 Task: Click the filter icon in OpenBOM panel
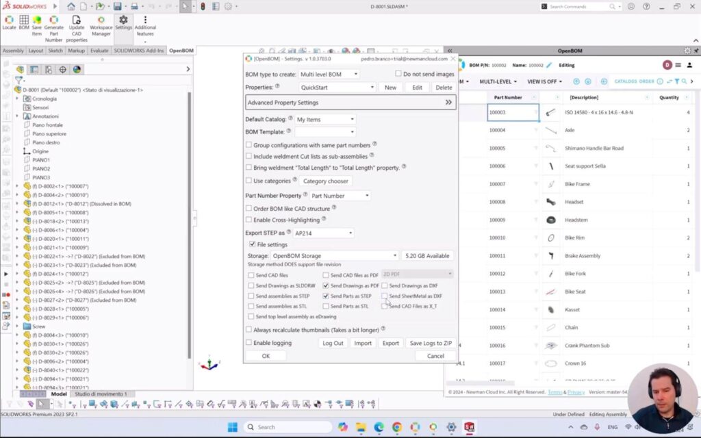(x=677, y=81)
